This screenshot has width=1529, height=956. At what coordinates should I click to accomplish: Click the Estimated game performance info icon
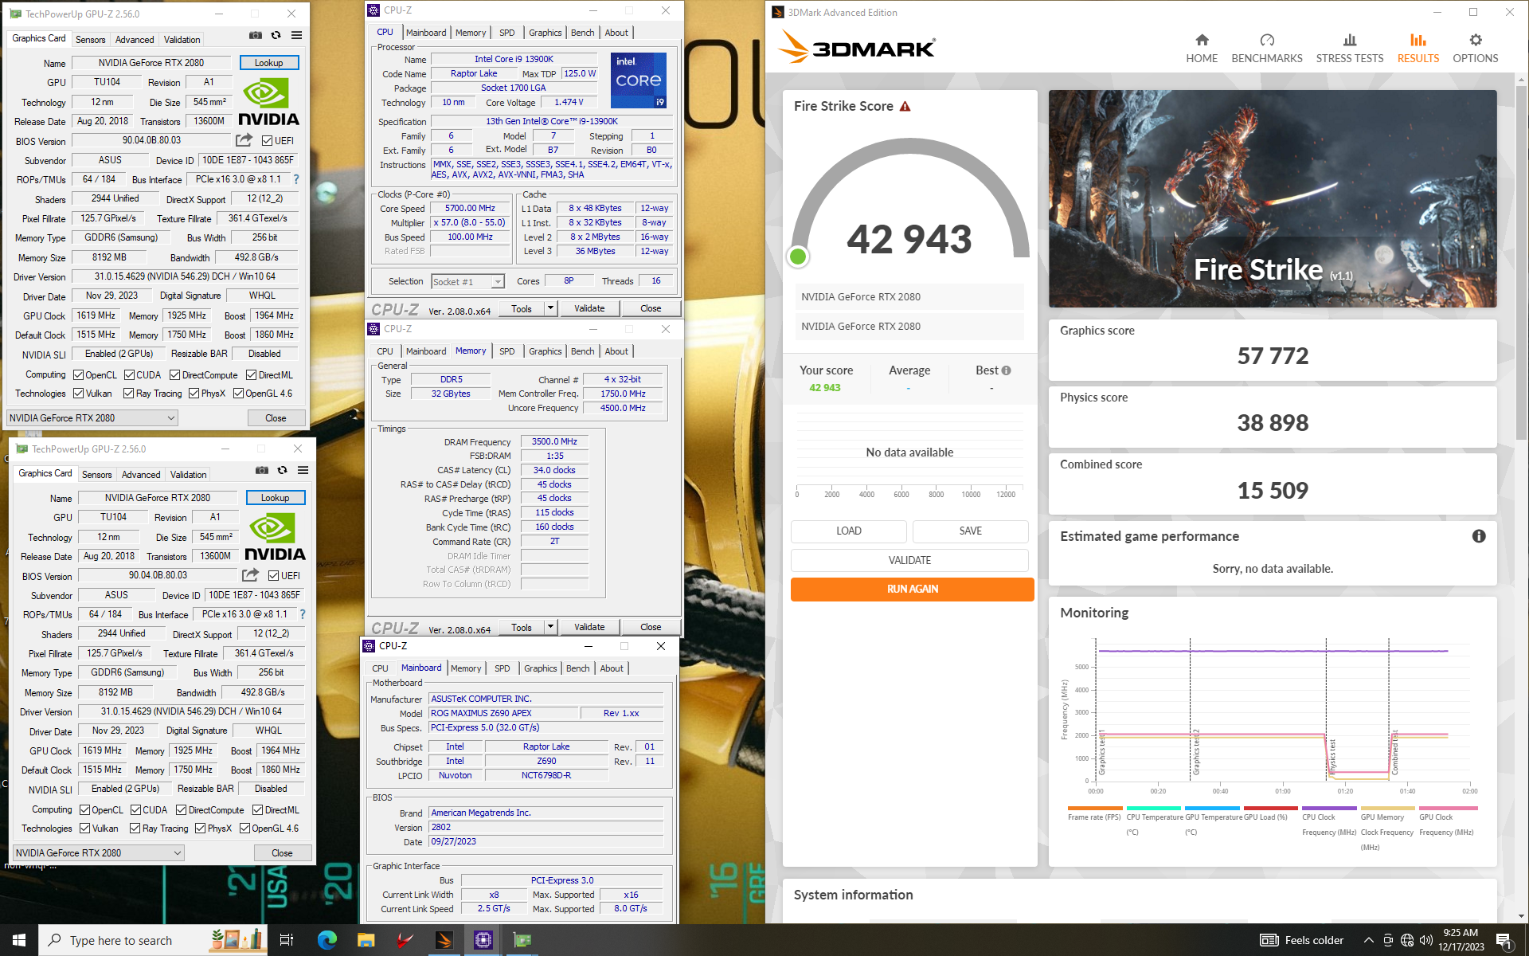1479,536
